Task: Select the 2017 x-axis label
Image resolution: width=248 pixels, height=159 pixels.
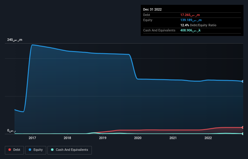Action: point(32,138)
